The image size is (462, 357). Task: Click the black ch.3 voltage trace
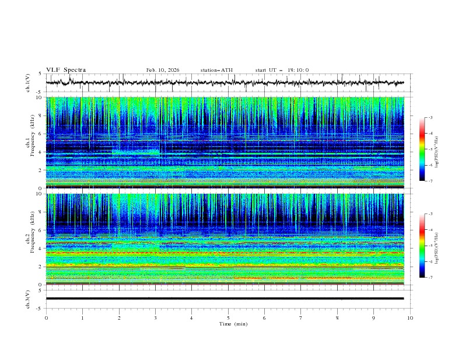point(225,299)
